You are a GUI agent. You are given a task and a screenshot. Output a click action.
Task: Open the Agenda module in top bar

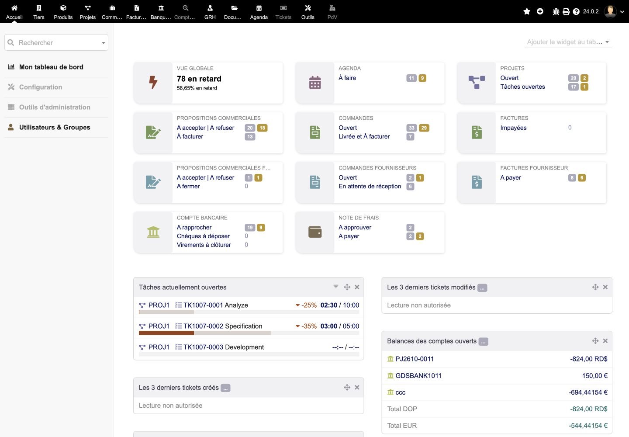pos(259,12)
